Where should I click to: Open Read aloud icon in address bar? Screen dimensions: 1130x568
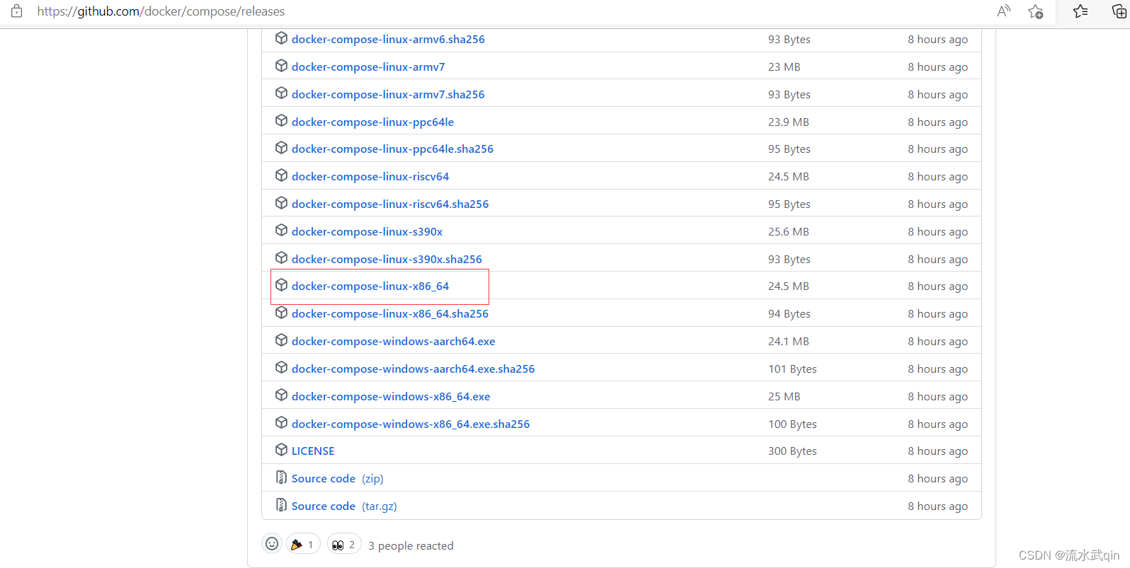click(1003, 11)
